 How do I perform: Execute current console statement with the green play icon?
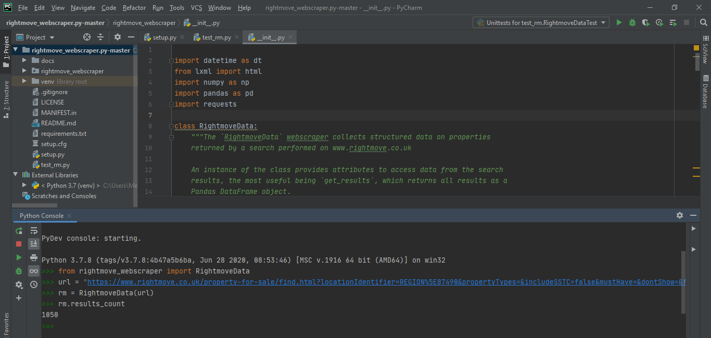pyautogui.click(x=19, y=257)
